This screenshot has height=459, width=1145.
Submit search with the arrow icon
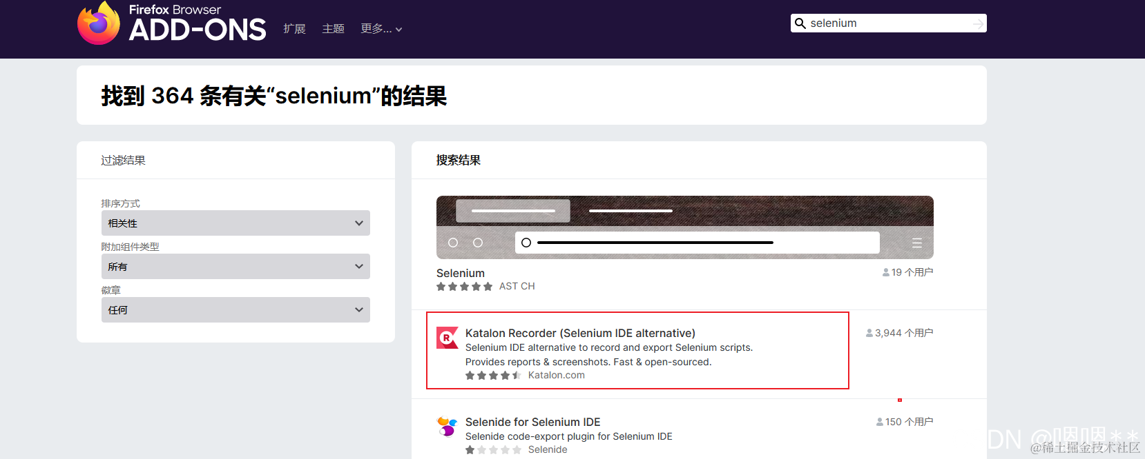(978, 24)
